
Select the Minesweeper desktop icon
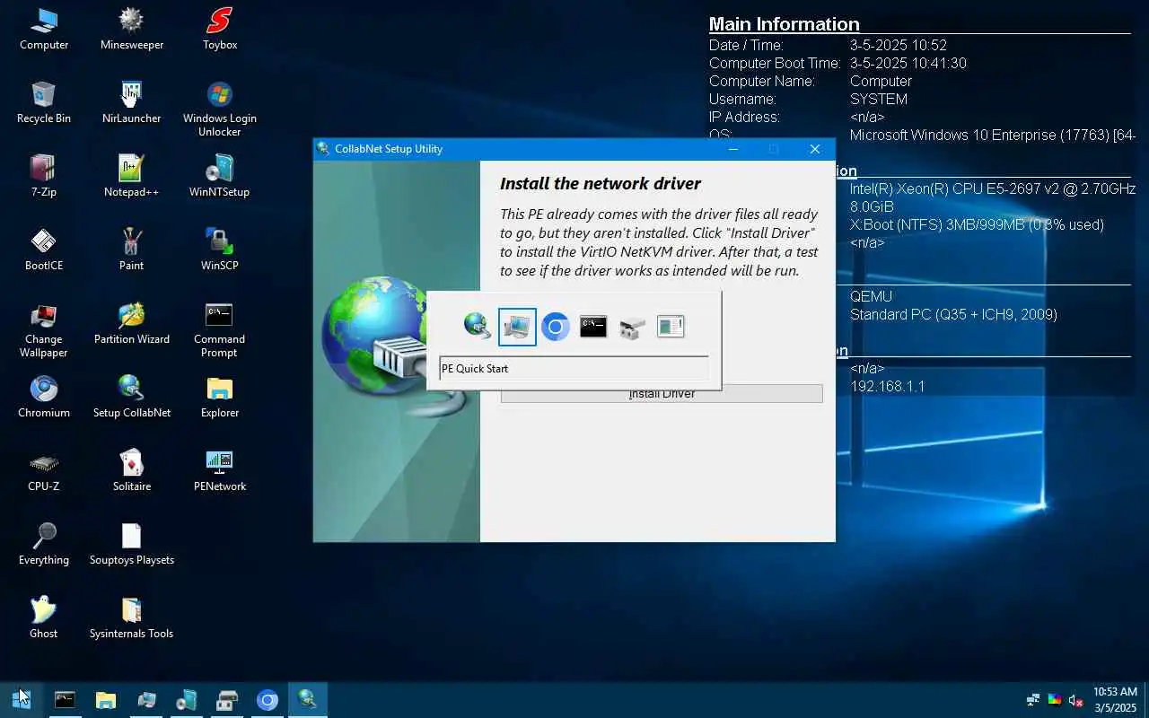131,29
